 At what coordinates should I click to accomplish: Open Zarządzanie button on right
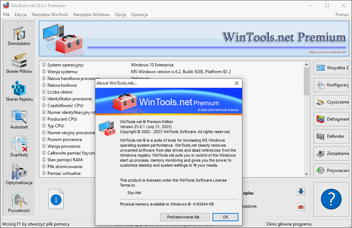[331, 153]
